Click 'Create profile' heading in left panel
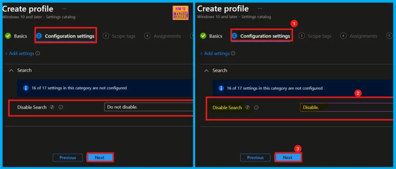This screenshot has width=396, height=169. coord(27,9)
